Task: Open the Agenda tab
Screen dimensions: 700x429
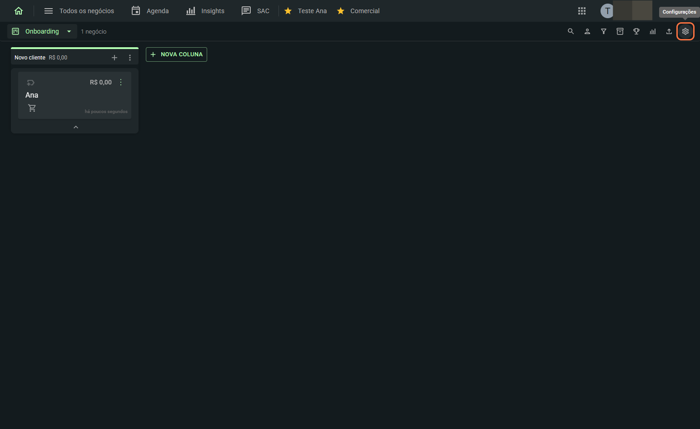Action: pyautogui.click(x=150, y=11)
